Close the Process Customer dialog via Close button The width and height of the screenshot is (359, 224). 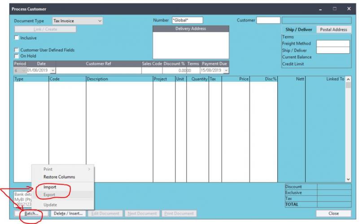pyautogui.click(x=333, y=214)
